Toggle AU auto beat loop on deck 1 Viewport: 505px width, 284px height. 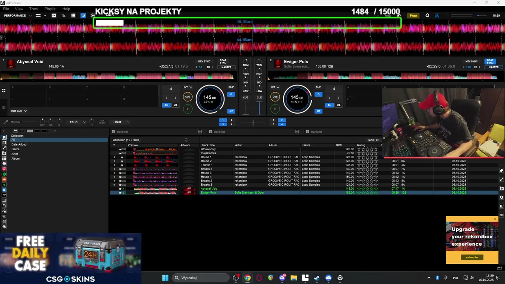point(166,105)
